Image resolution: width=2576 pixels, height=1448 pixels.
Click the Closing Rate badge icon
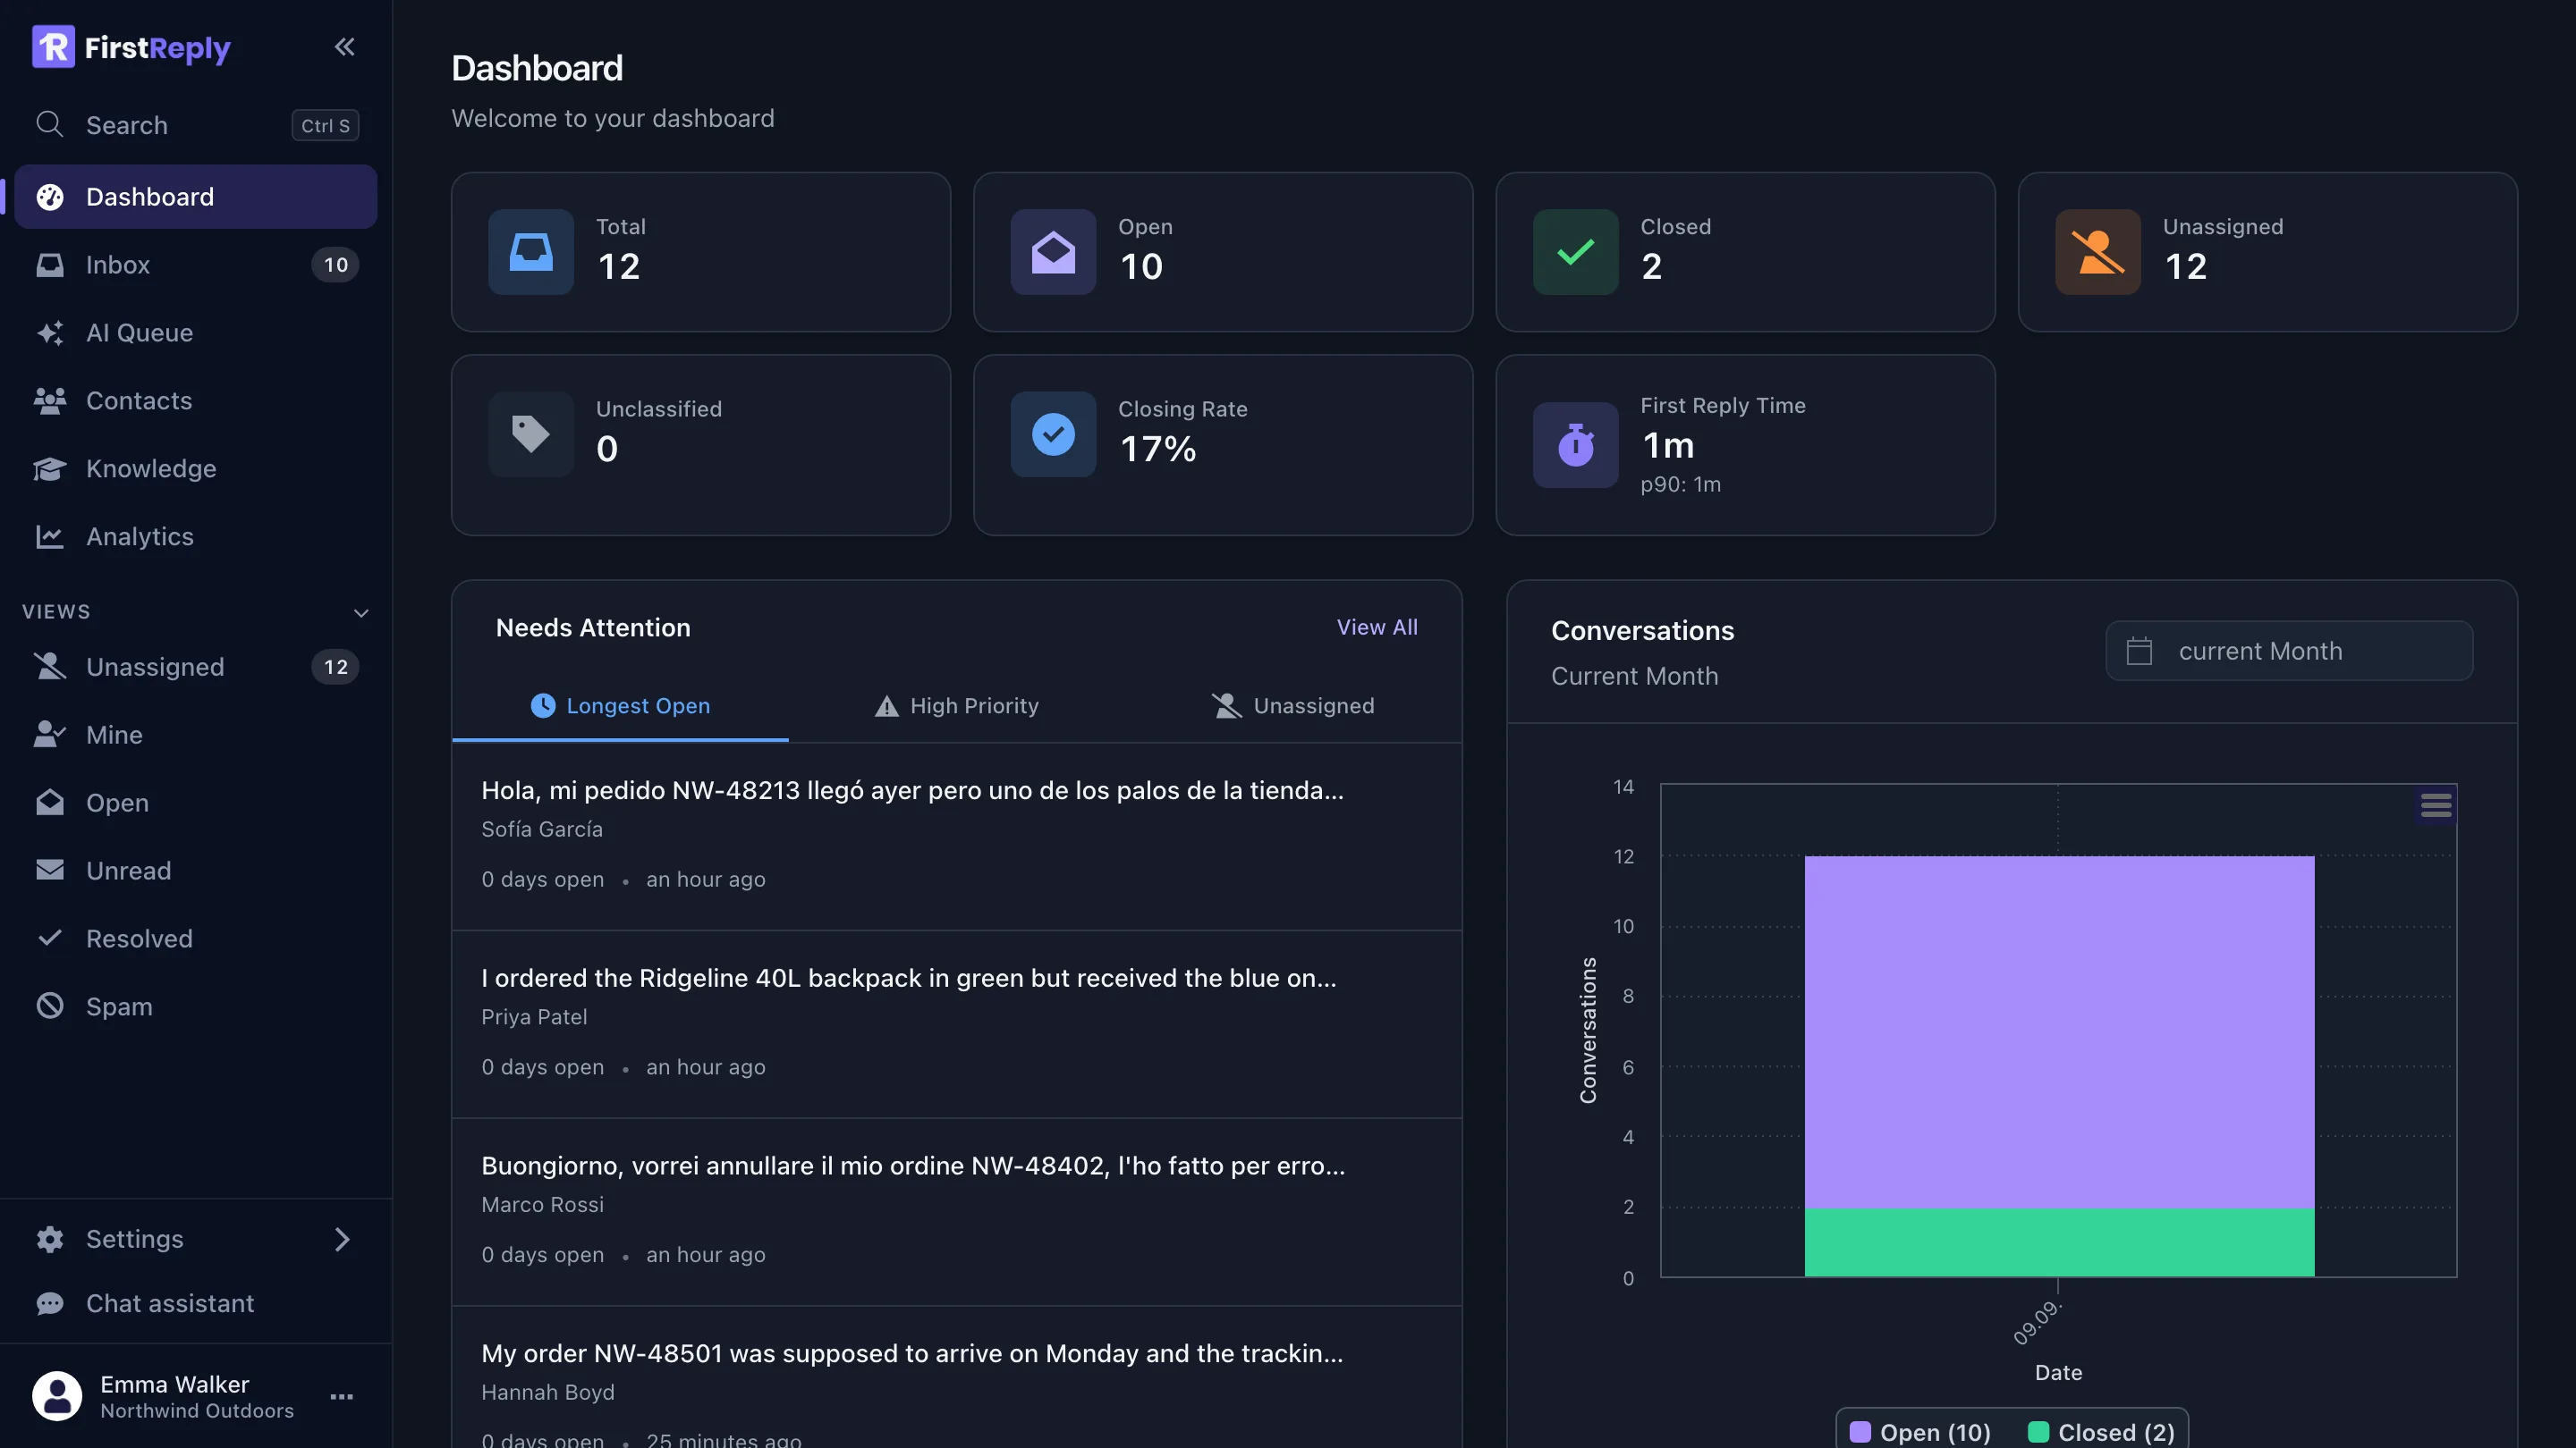click(x=1053, y=434)
